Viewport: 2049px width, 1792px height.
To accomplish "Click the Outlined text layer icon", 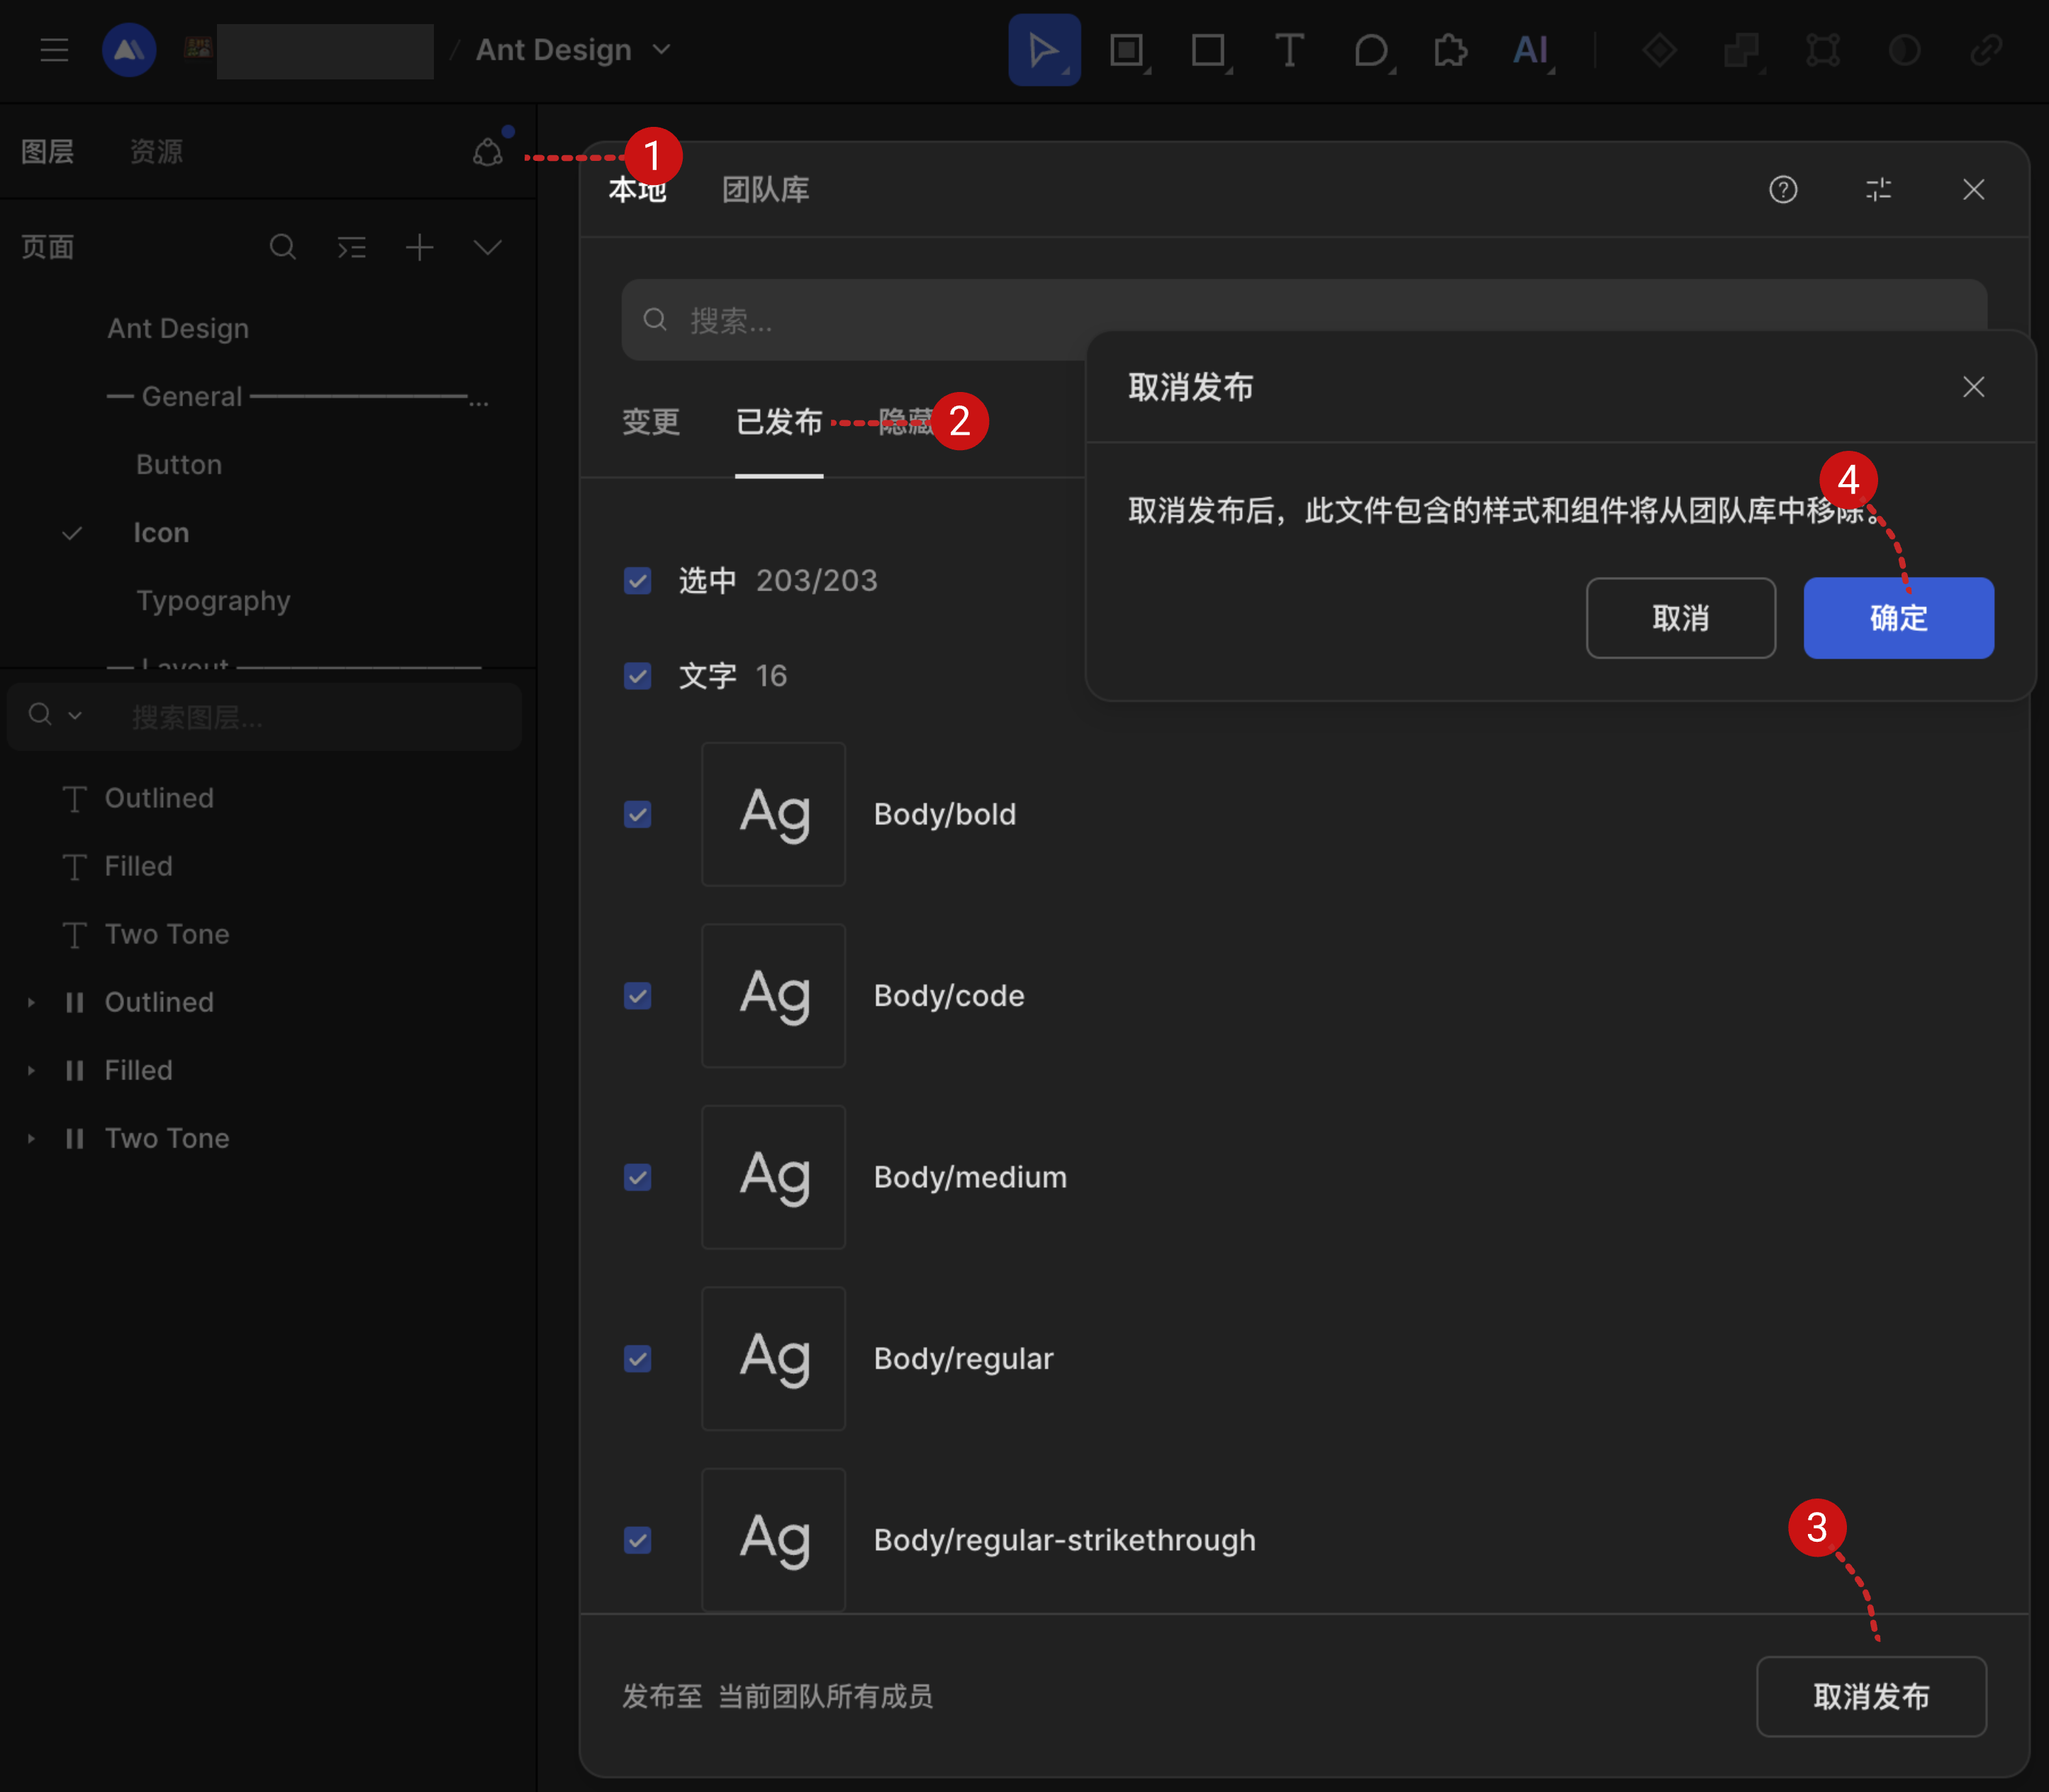I will tap(74, 798).
